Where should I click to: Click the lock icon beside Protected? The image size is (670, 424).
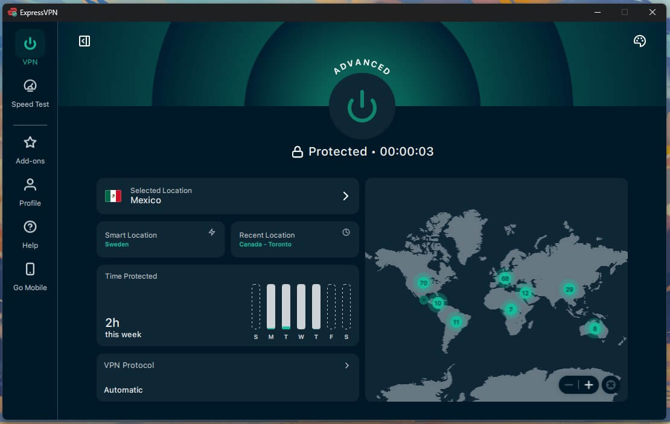(298, 151)
